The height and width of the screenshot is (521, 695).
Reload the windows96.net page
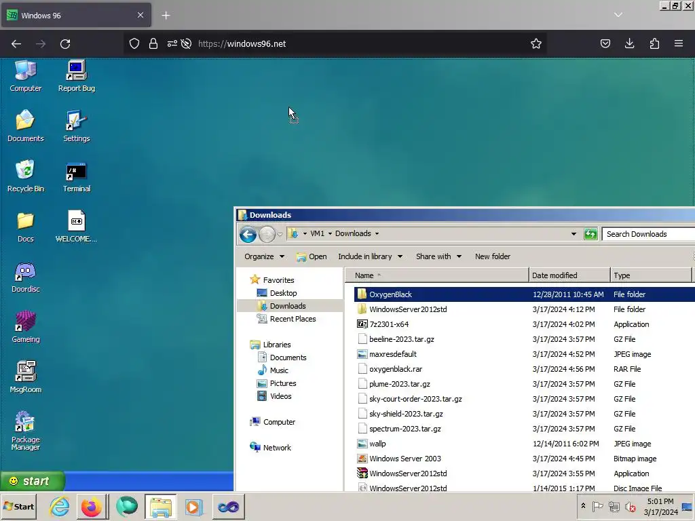65,44
